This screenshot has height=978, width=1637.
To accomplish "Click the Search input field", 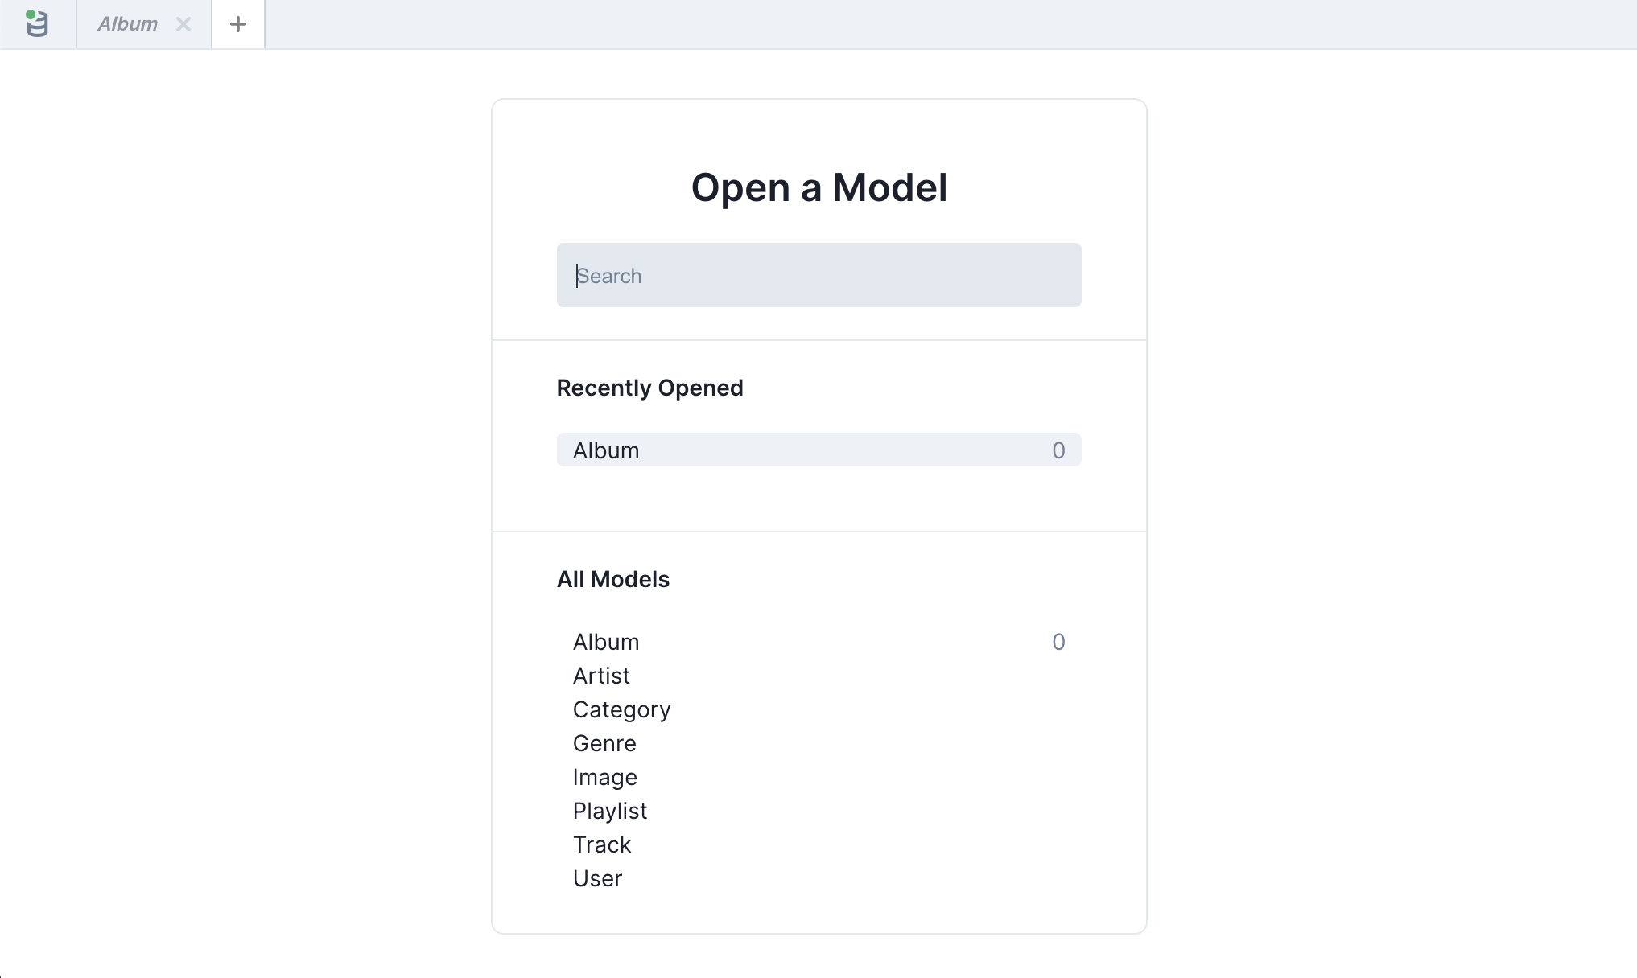I will (818, 275).
